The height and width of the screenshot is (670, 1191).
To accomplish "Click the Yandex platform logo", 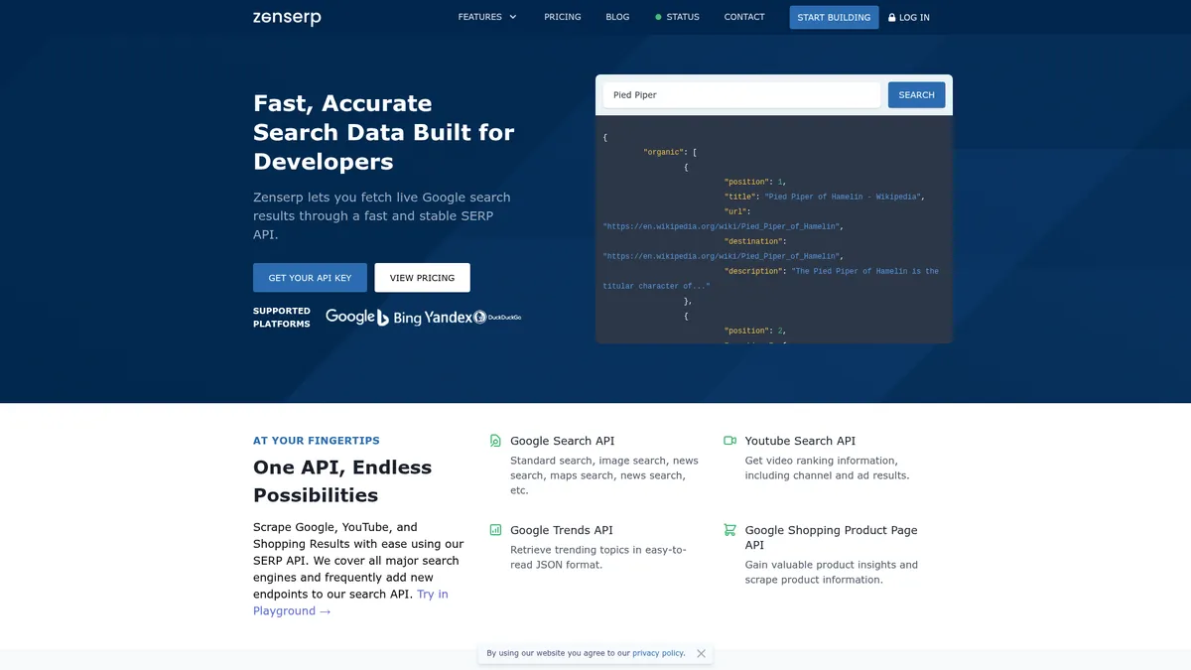I will [449, 318].
